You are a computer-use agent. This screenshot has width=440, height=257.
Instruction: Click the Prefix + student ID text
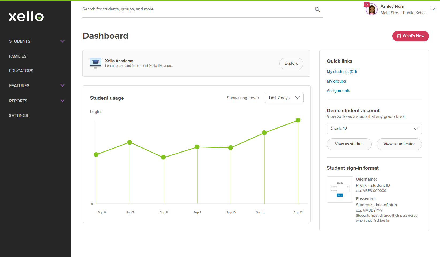(373, 185)
